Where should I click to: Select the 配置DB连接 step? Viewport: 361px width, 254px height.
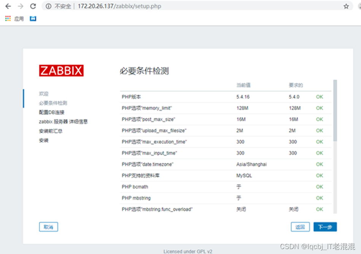click(52, 112)
